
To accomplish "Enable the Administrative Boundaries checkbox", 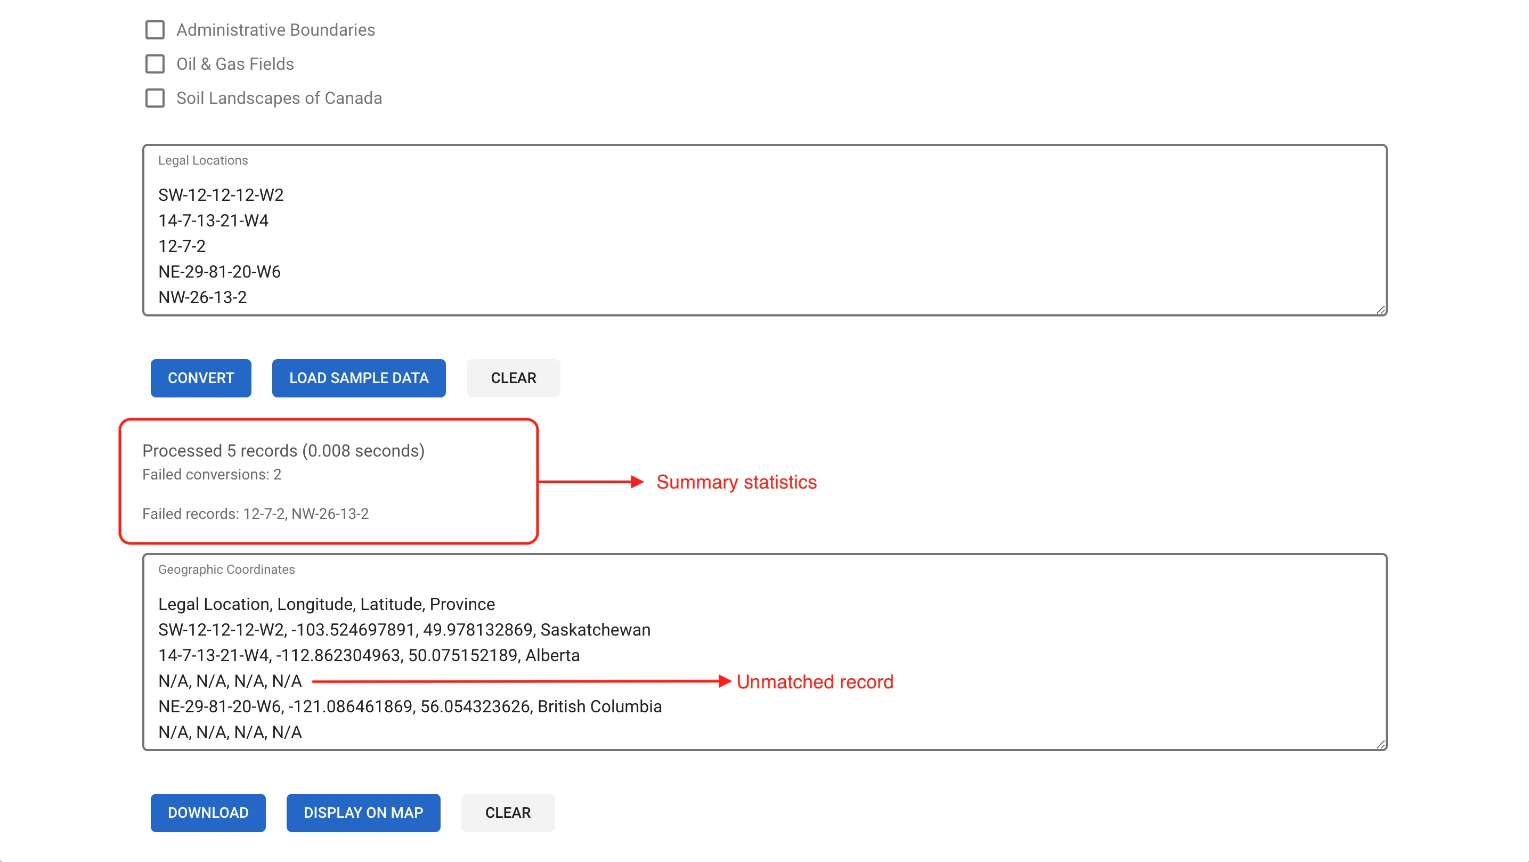I will 155,30.
